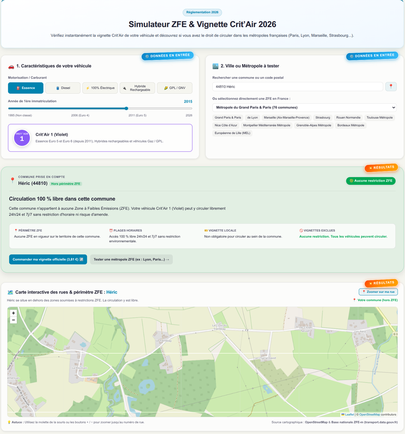Click the Le Tremblay label on map

pyautogui.click(x=163, y=341)
